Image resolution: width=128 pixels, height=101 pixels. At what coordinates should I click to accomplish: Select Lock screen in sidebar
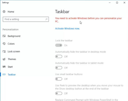point(14,51)
